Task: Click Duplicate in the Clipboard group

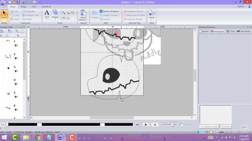Action: tap(28, 11)
